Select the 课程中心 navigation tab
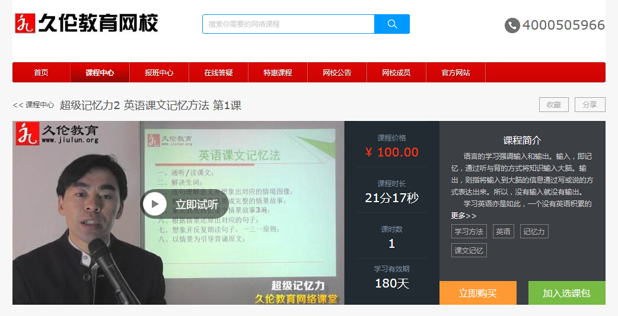 point(100,73)
